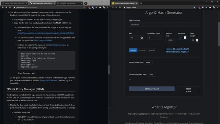The image size is (220, 124).
Task: Select the Argon2d algorithm option
Action: tap(142, 50)
